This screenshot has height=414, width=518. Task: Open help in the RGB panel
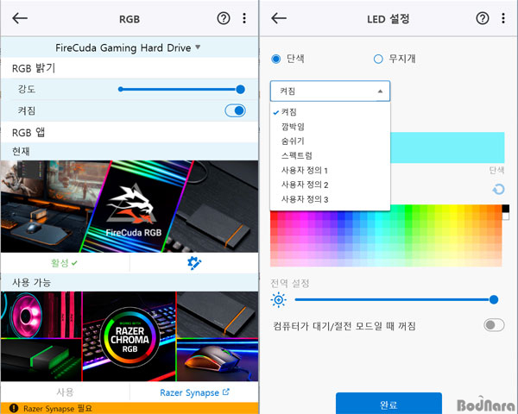click(x=224, y=18)
